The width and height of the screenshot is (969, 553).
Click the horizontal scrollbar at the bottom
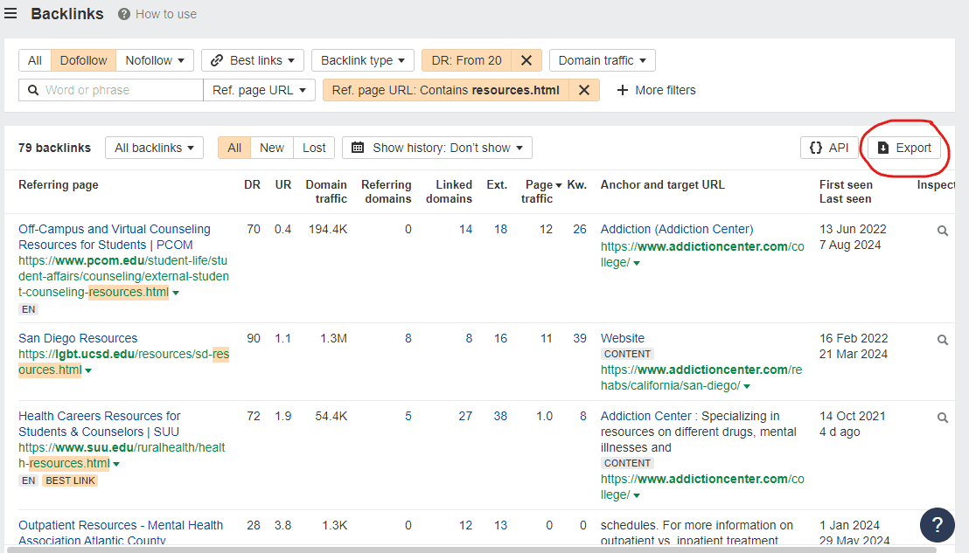[470, 550]
